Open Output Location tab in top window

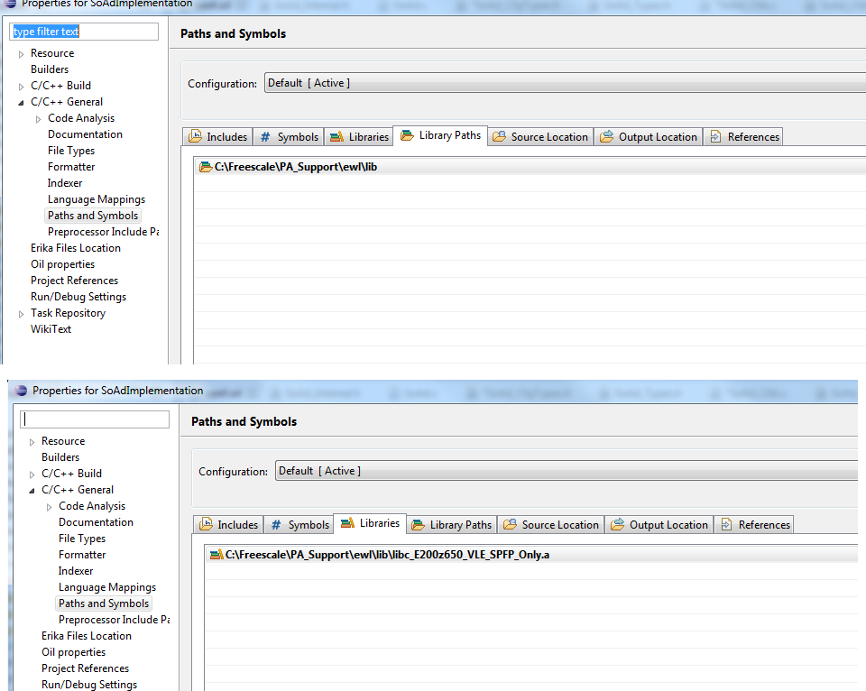pyautogui.click(x=649, y=136)
